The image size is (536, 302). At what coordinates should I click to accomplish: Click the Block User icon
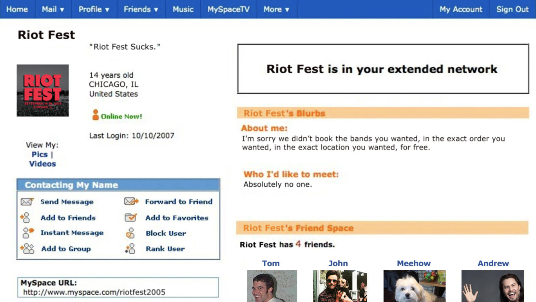pos(131,233)
